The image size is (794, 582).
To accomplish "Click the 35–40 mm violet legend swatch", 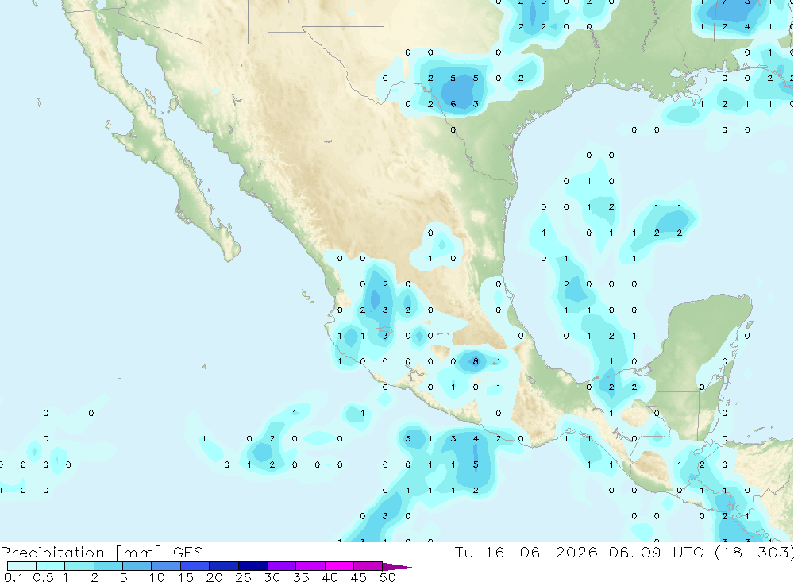I will pyautogui.click(x=310, y=566).
